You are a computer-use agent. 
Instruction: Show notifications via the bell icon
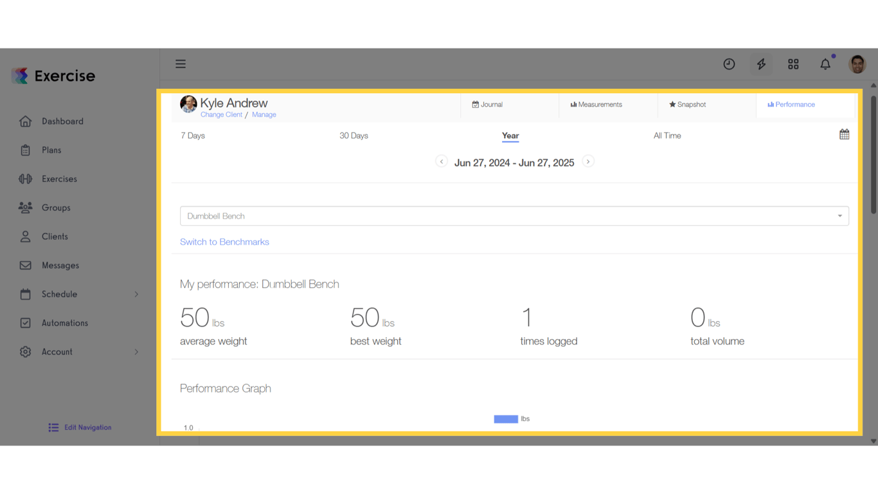[825, 64]
